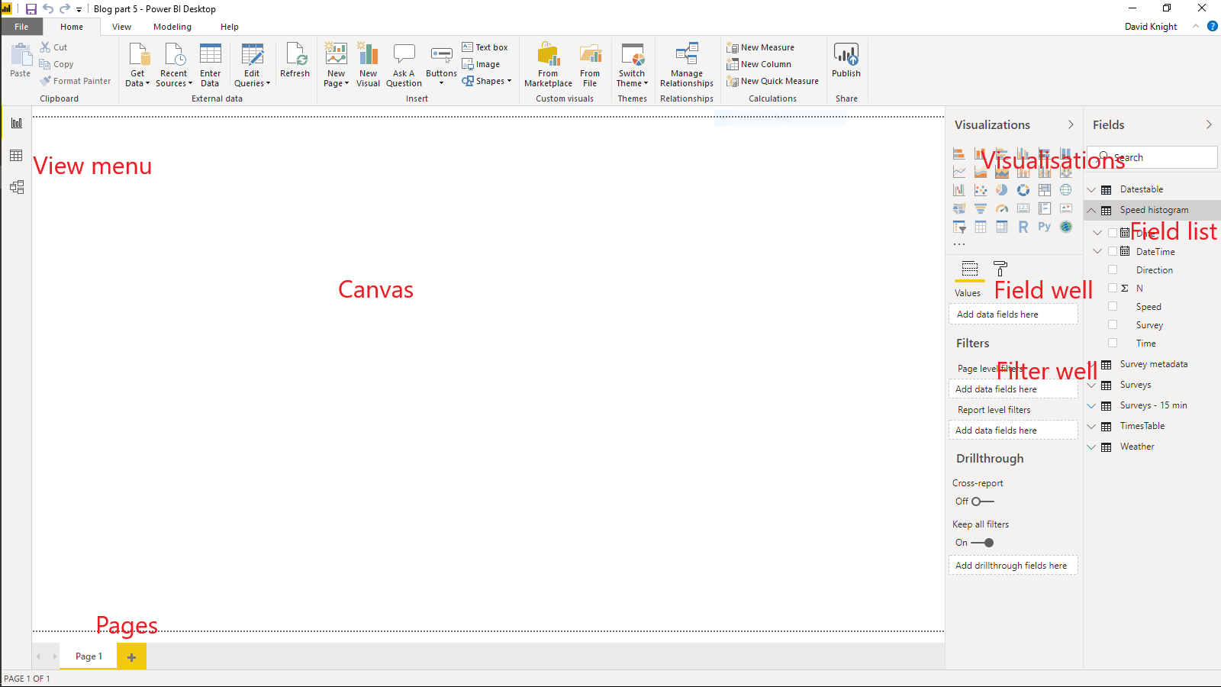Turn on the Cross-report toggle
Viewport: 1221px width, 687px height.
[982, 502]
